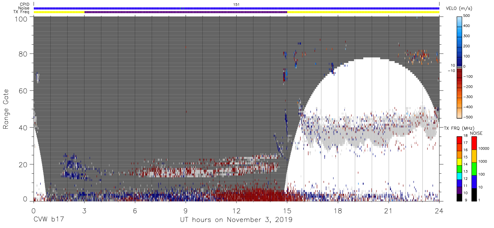Click the CPID label at top left

click(x=25, y=4)
